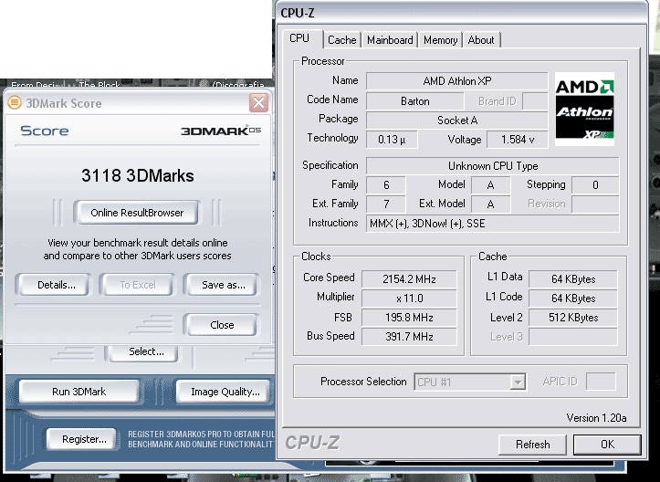Close the 3DMark Score window

pyautogui.click(x=257, y=103)
